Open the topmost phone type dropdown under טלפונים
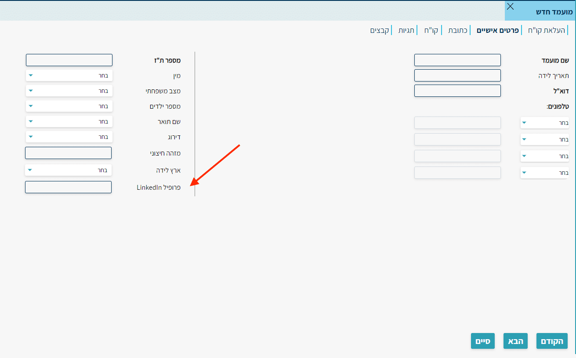Screen dimensions: 576x358 tap(544, 123)
